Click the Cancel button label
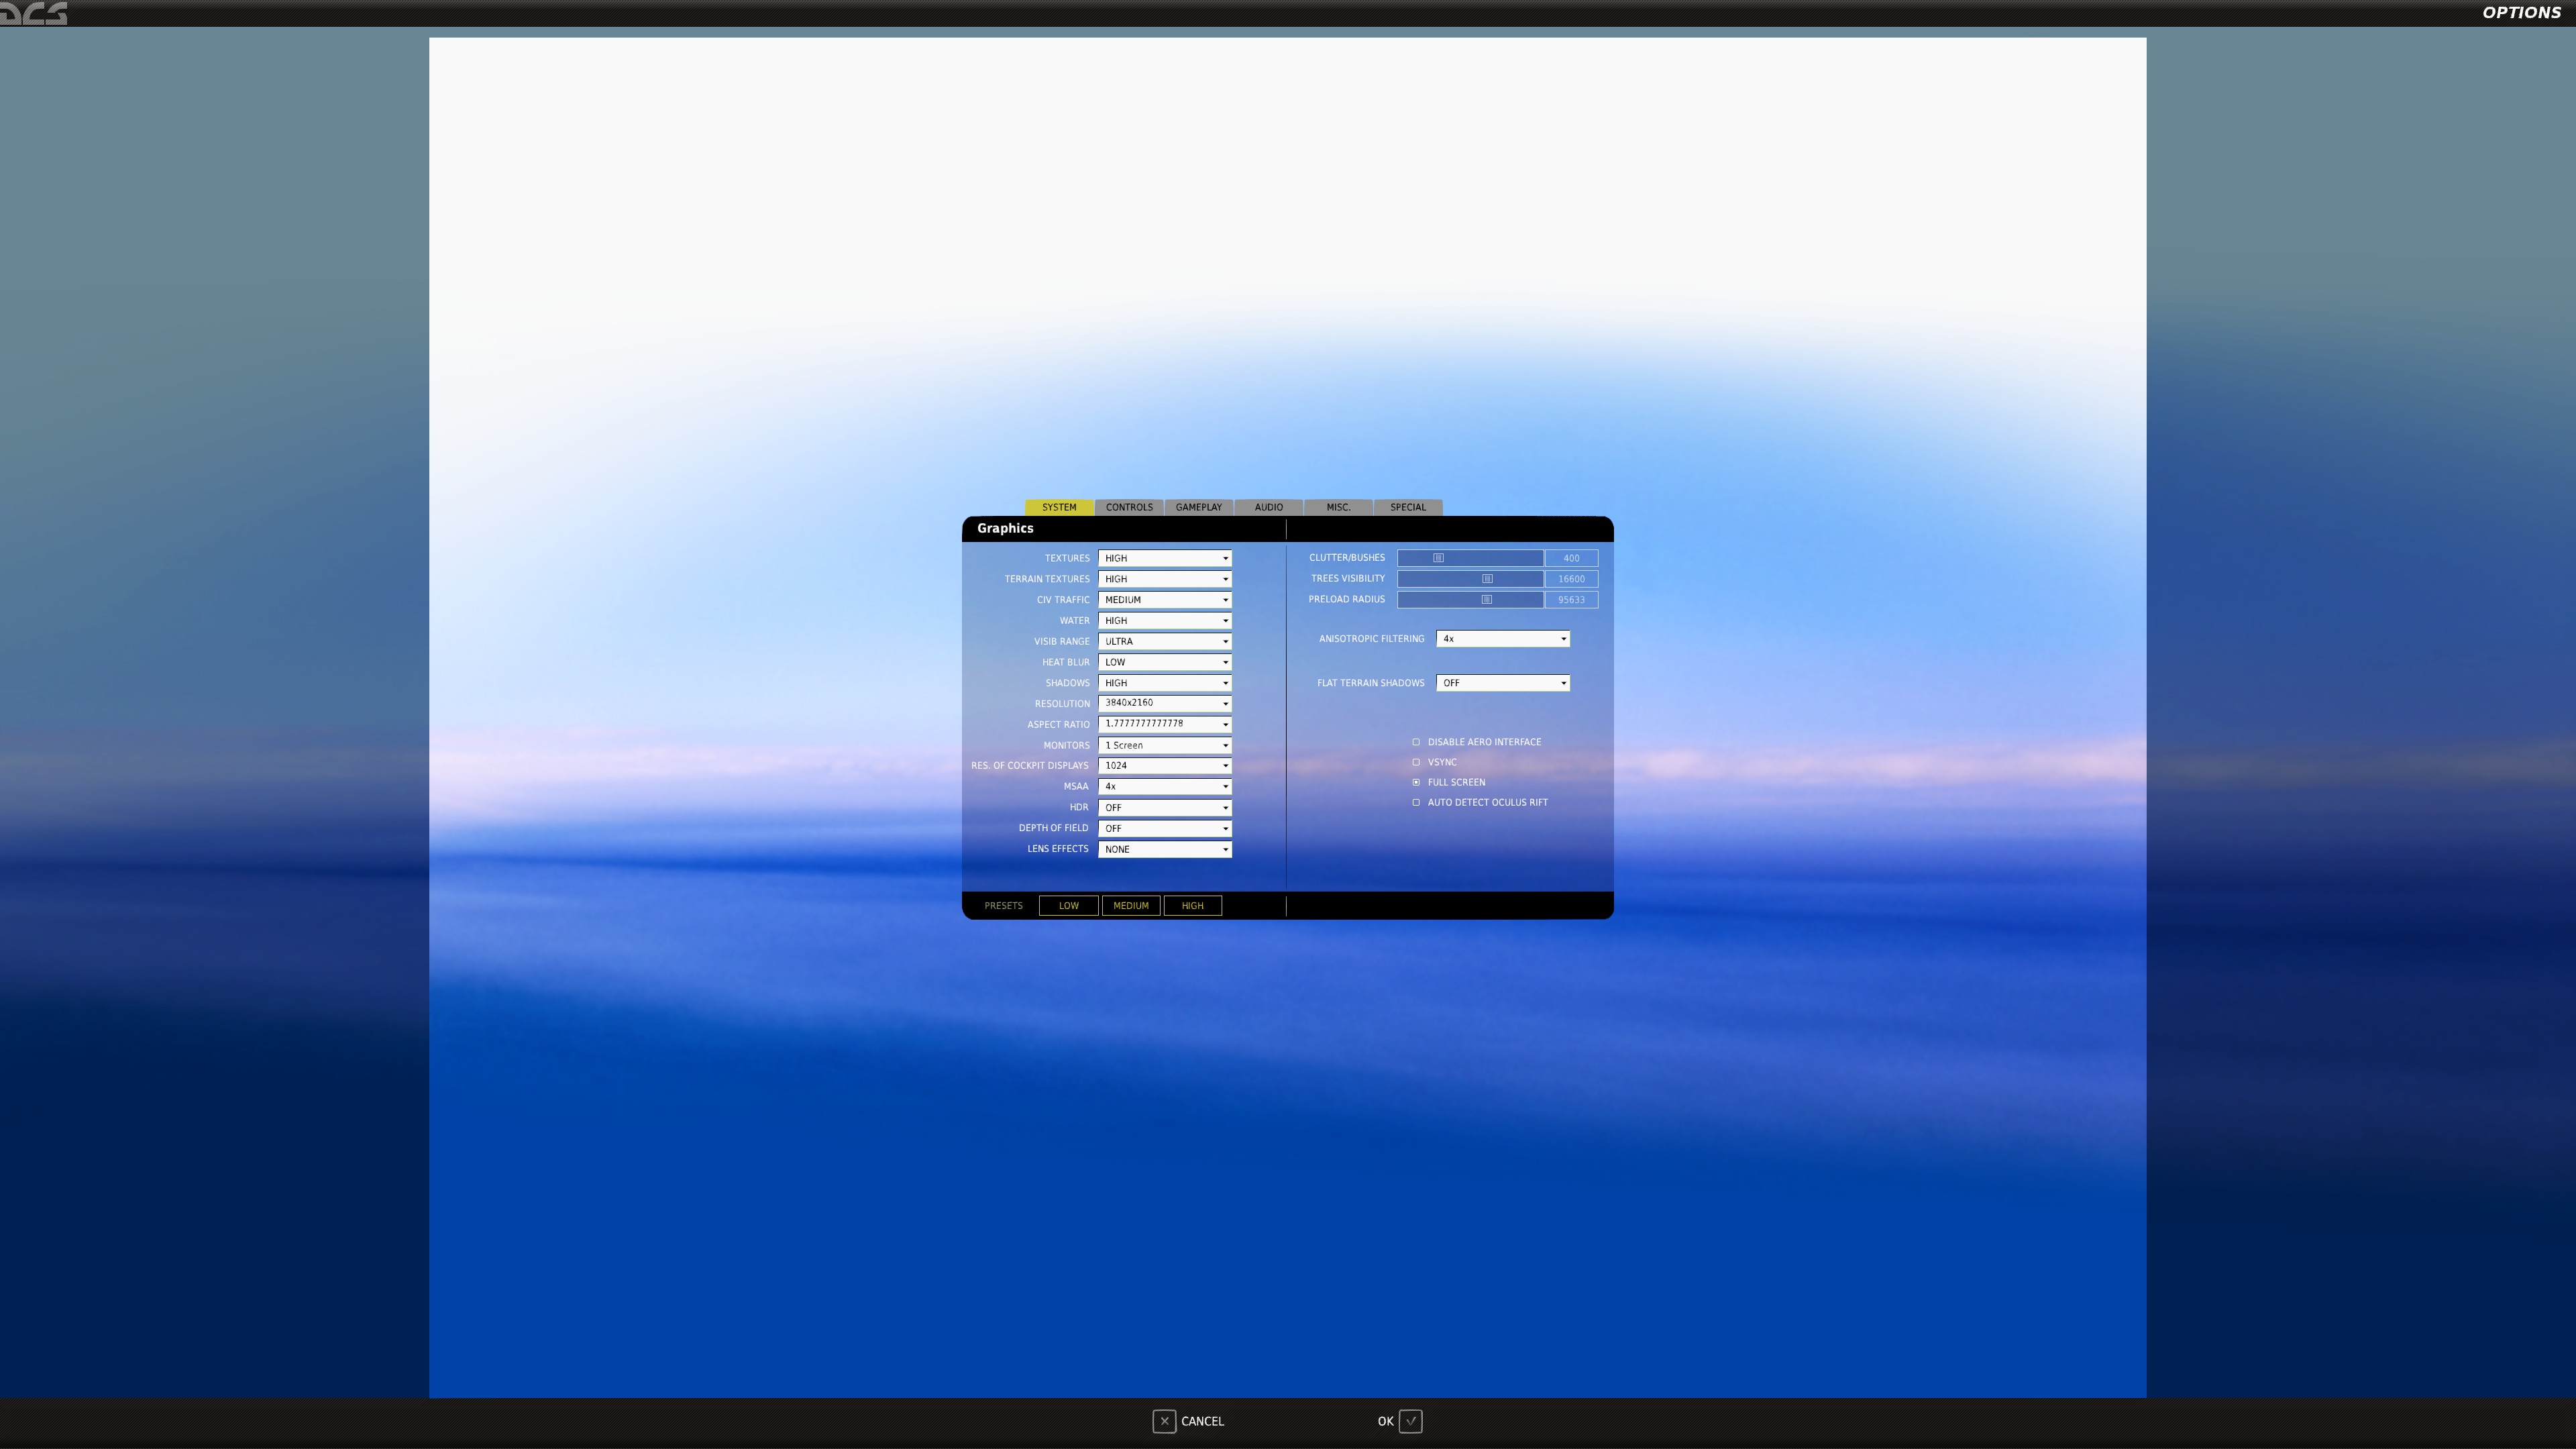This screenshot has height=1449, width=2576. 1202,1421
